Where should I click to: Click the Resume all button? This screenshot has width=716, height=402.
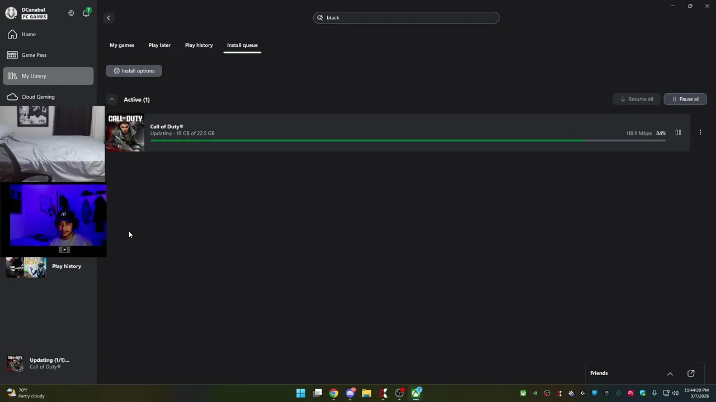tap(637, 99)
